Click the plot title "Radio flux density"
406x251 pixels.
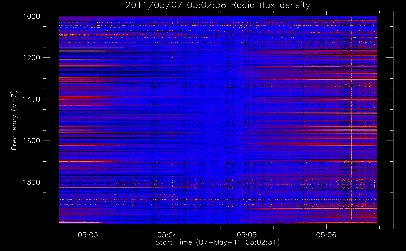pyautogui.click(x=270, y=5)
